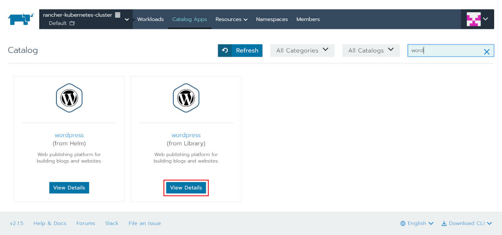Image resolution: width=502 pixels, height=235 pixels.
Task: Click the WordPress logo on Library card
Action: click(186, 98)
